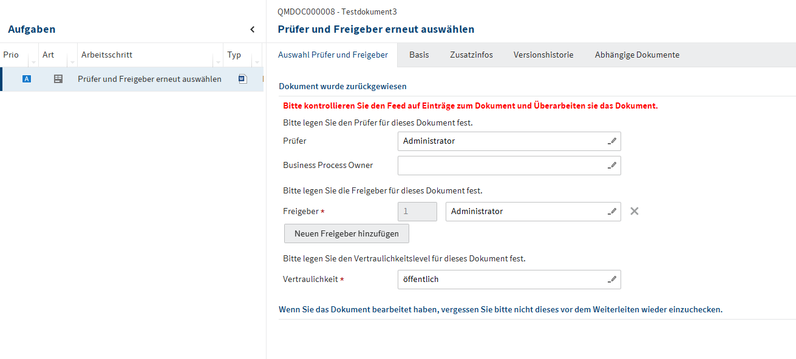Click the form-type icon in the Art column

(x=58, y=79)
